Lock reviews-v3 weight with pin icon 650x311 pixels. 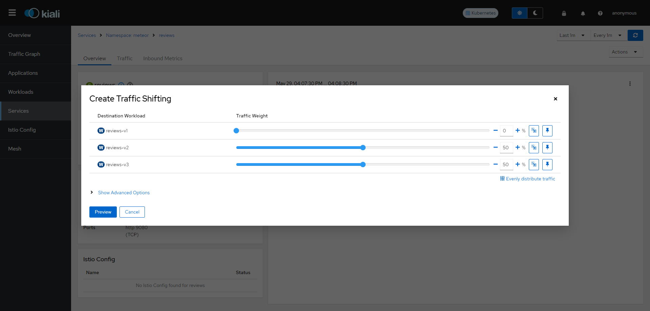pyautogui.click(x=547, y=164)
